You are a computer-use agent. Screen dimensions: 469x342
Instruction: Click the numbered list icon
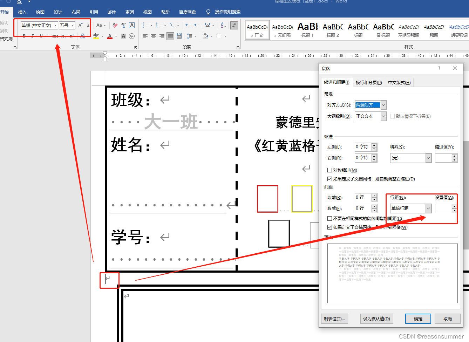click(159, 25)
